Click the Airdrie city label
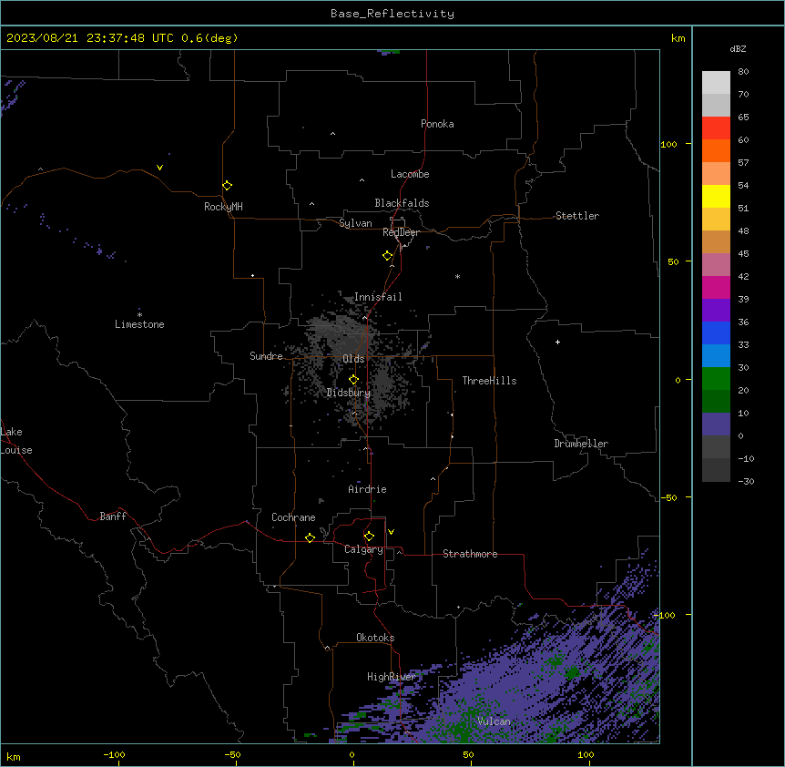The width and height of the screenshot is (785, 767). click(367, 489)
